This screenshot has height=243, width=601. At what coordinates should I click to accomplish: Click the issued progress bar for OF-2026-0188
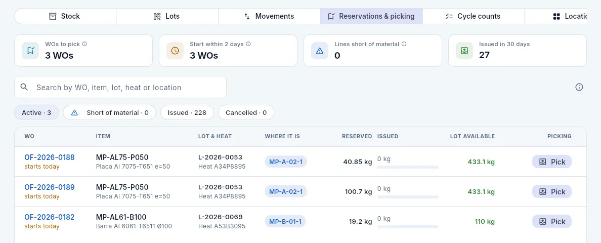pos(408,167)
